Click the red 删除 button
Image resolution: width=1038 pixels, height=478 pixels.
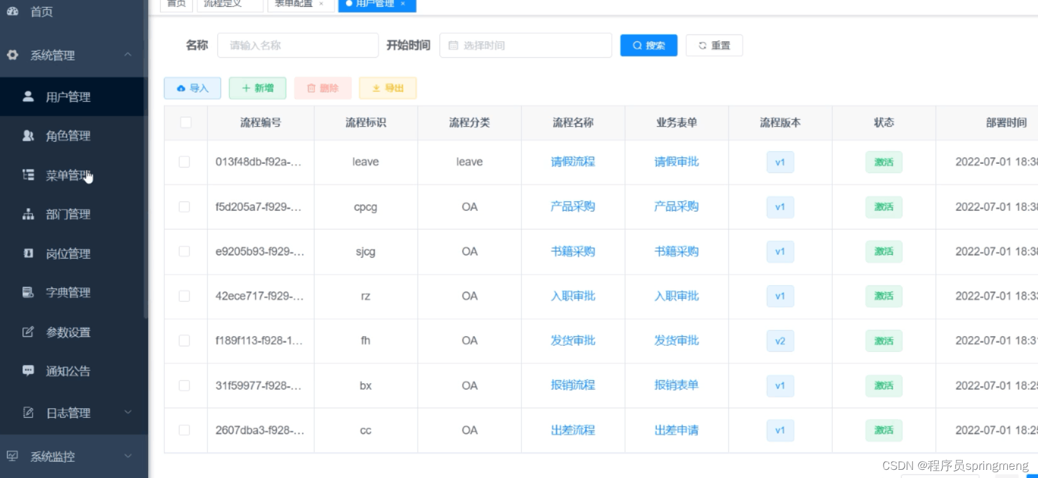click(323, 88)
